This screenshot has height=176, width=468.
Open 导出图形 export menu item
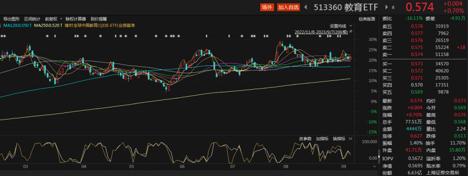point(12,19)
